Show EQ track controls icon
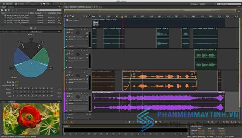The height and width of the screenshot is (138, 242). 73,16
